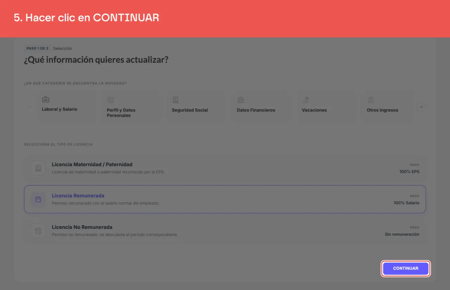Click the text 'Permiso no remunerado: se descuenta el periodo correspondiente.'
Viewport: 450px width, 290px height.
(115, 235)
